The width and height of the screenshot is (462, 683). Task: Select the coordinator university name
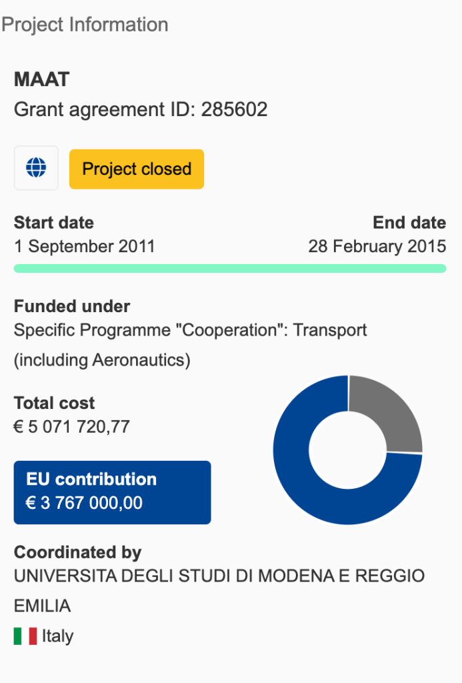click(x=219, y=576)
